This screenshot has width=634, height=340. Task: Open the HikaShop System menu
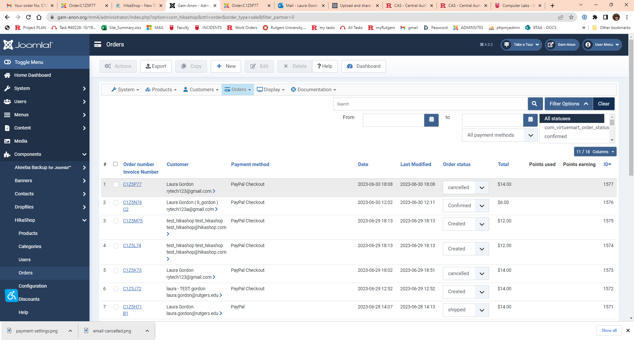click(x=125, y=90)
